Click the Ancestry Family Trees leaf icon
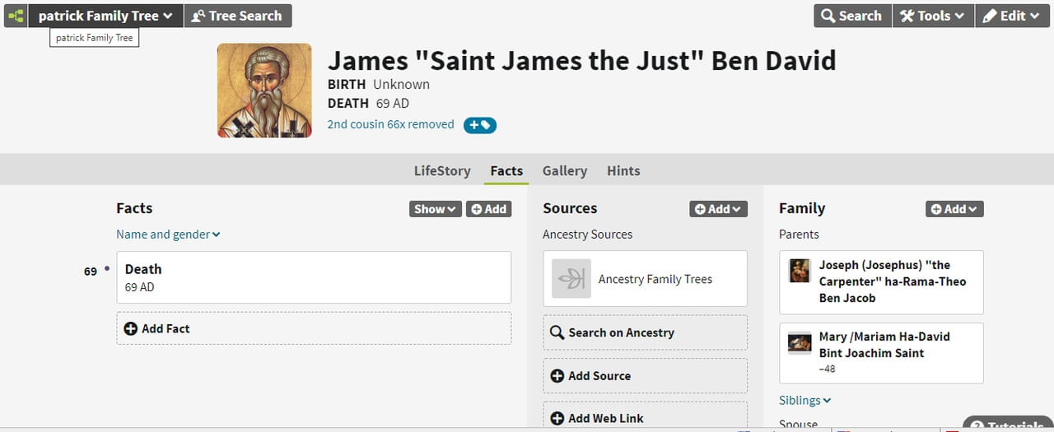The width and height of the screenshot is (1054, 432). point(571,279)
